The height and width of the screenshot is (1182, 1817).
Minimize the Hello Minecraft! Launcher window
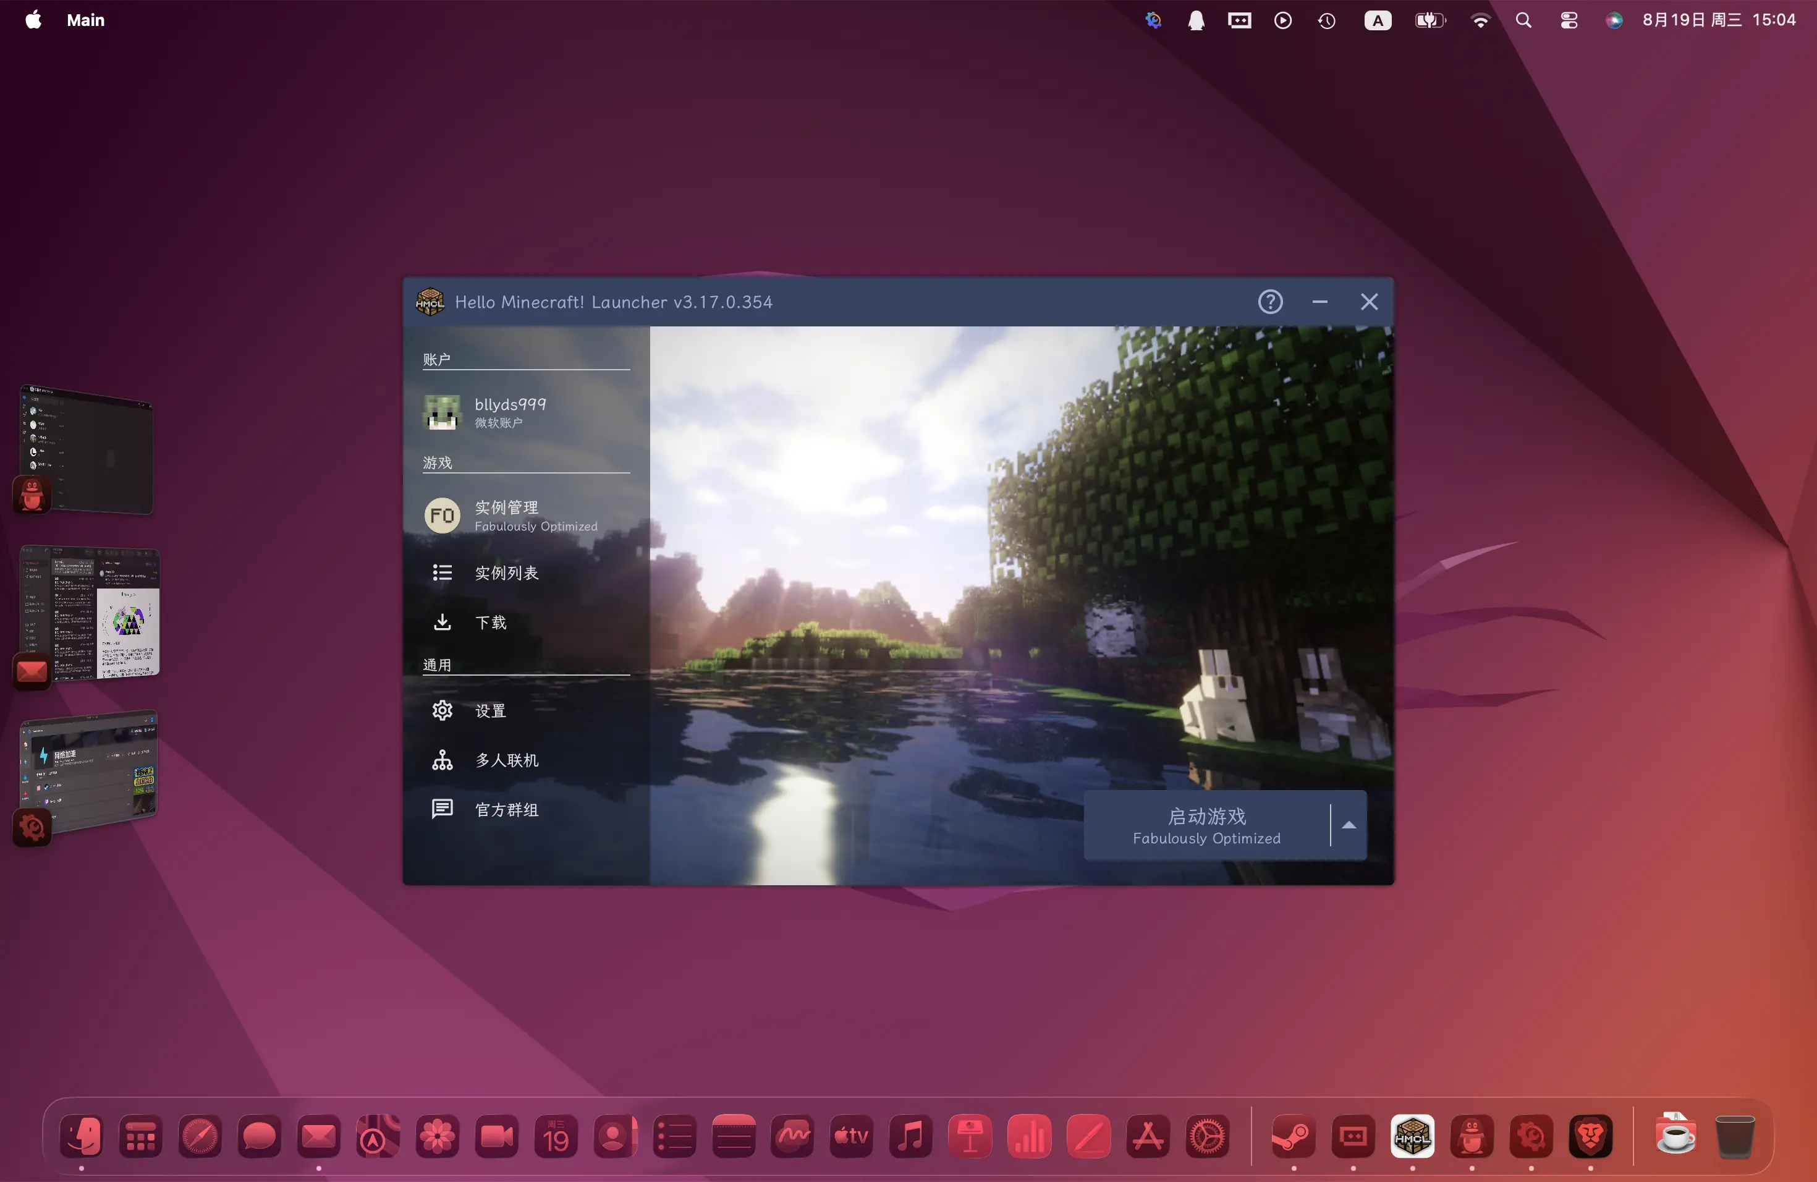pos(1320,302)
